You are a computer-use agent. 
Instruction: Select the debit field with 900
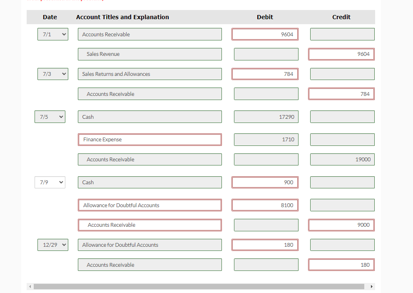tap(265, 183)
